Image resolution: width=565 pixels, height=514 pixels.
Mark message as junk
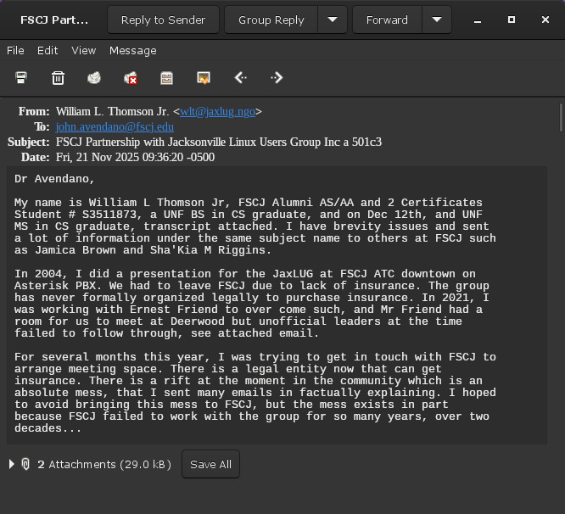coord(94,78)
